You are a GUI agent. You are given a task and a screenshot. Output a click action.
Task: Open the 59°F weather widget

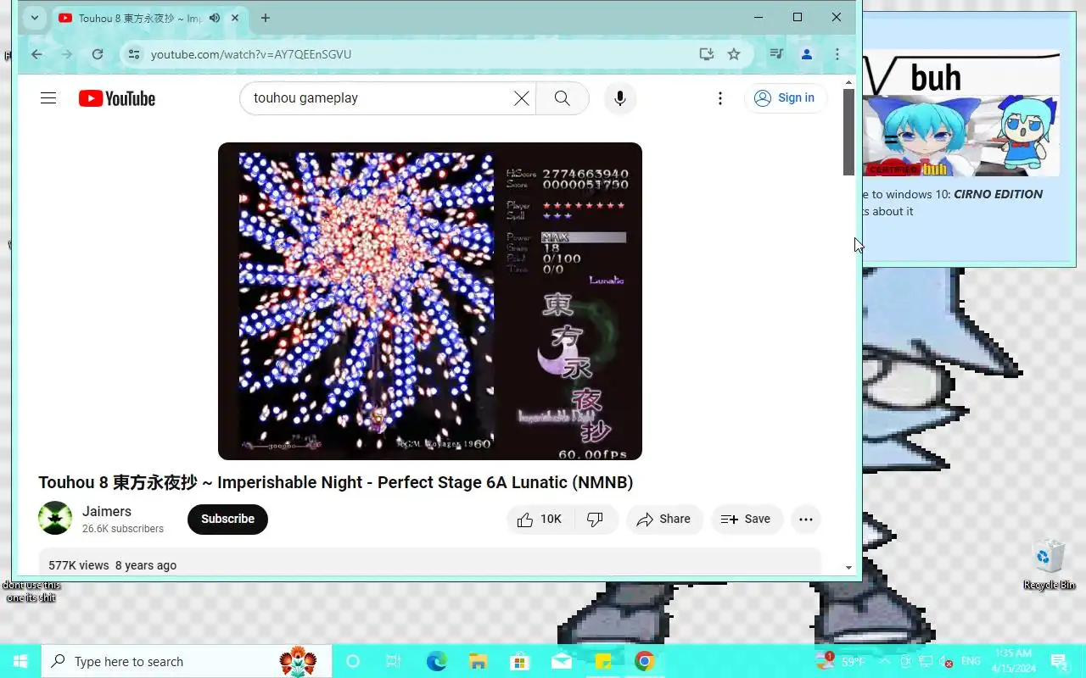tap(841, 661)
